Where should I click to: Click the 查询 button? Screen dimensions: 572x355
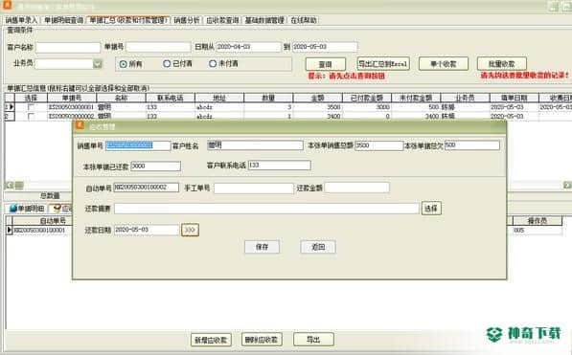coord(326,64)
